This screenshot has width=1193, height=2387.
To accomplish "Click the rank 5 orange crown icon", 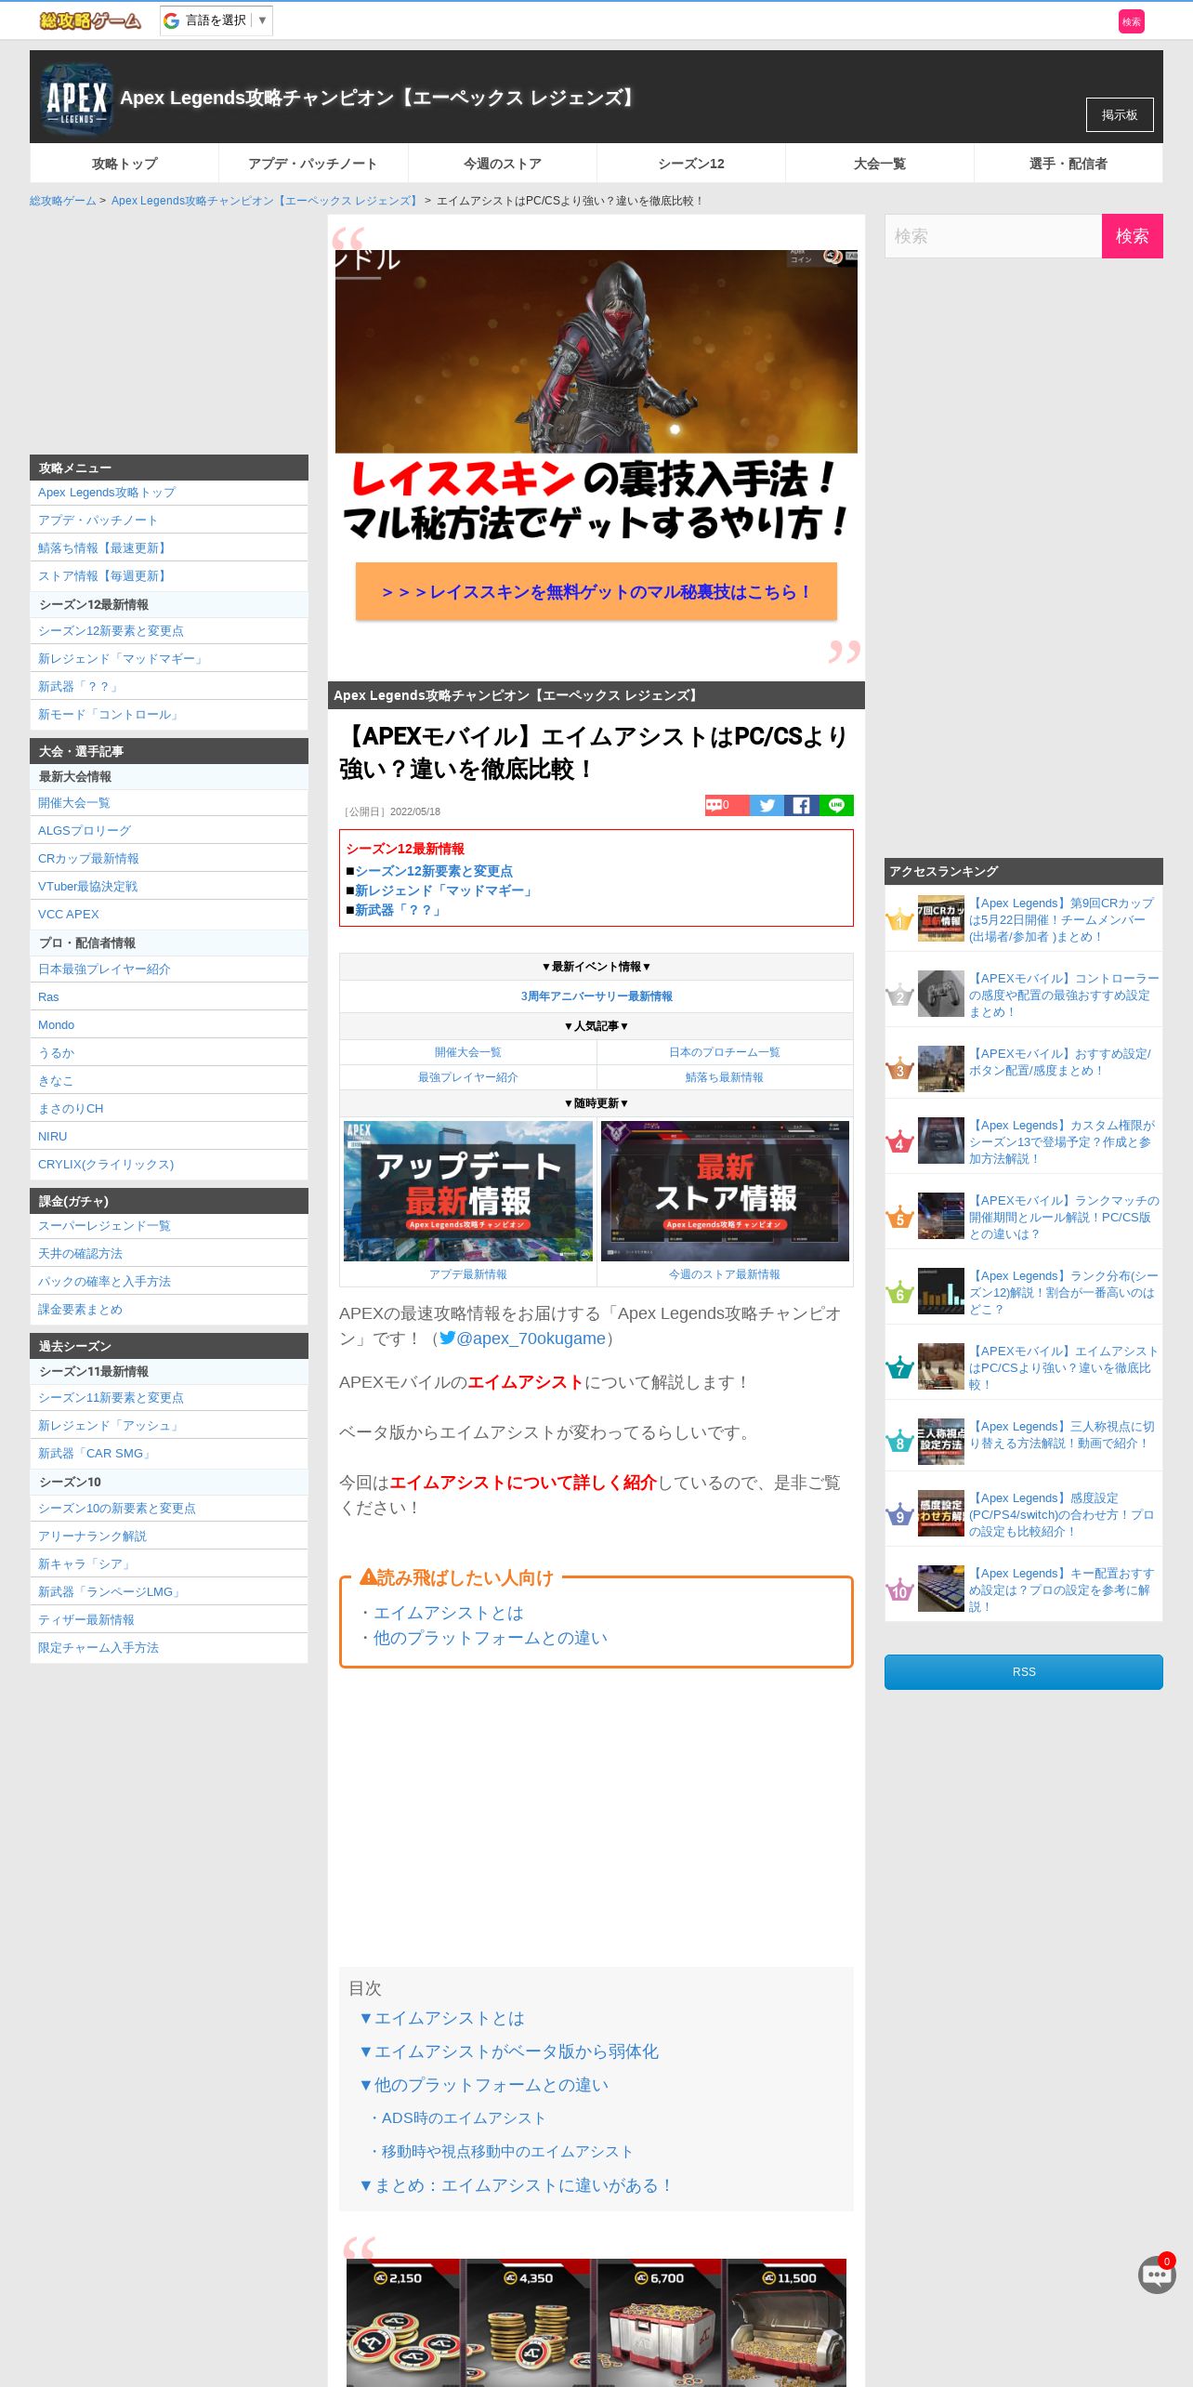I will click(899, 1218).
